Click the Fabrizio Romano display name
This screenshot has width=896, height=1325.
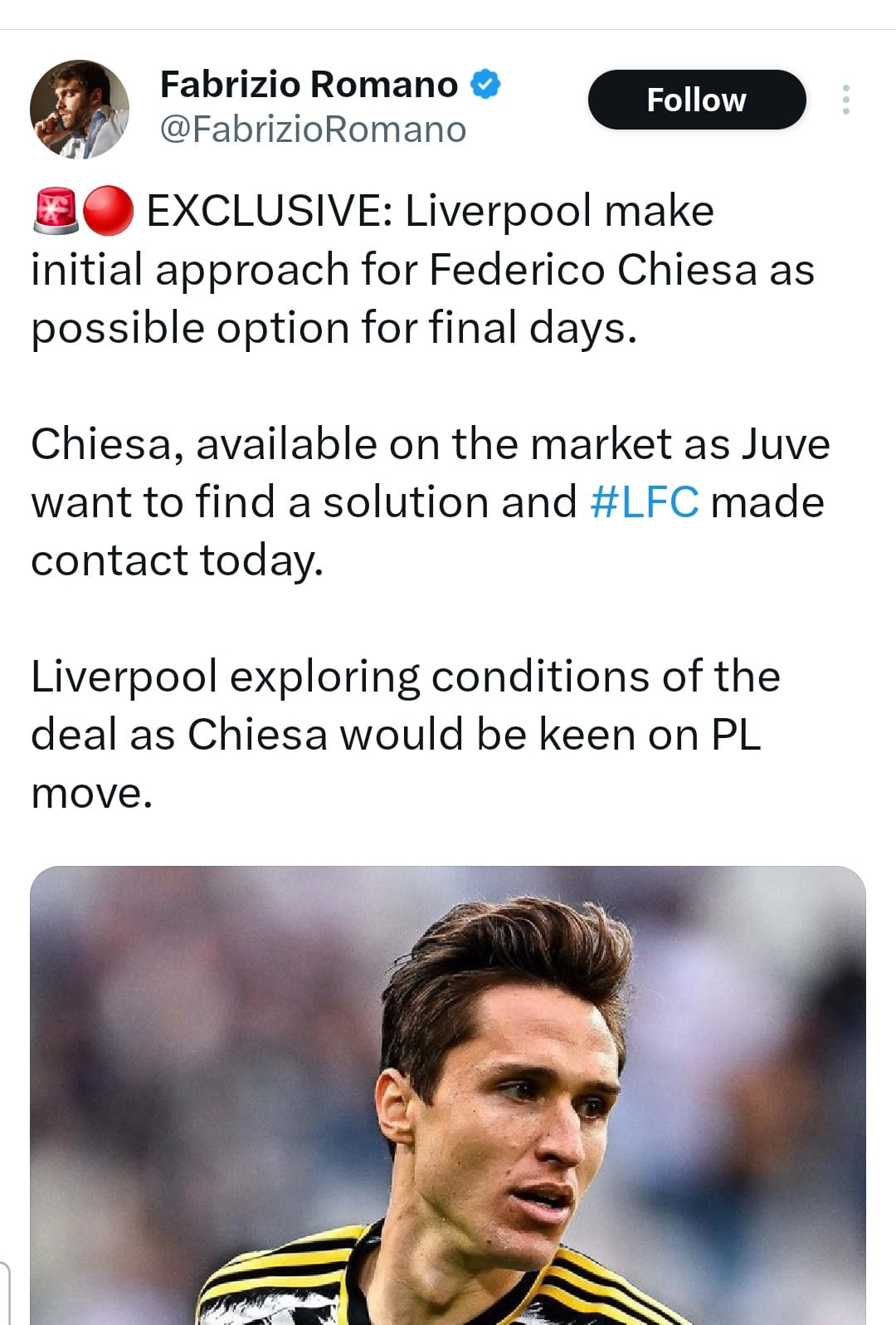click(x=309, y=84)
